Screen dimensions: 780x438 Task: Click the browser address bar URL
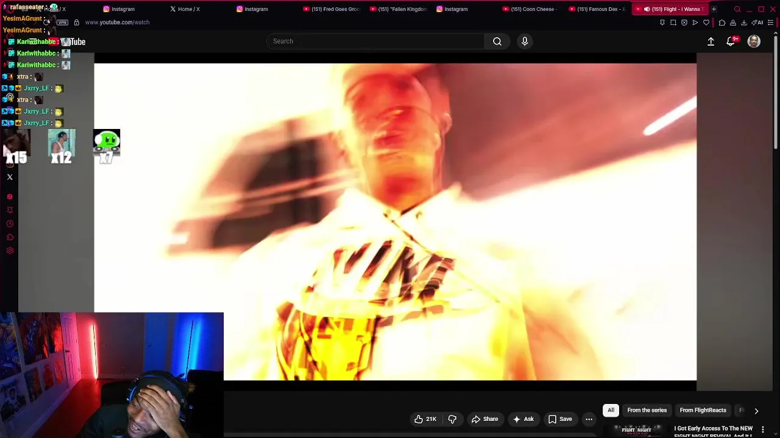[x=117, y=23]
